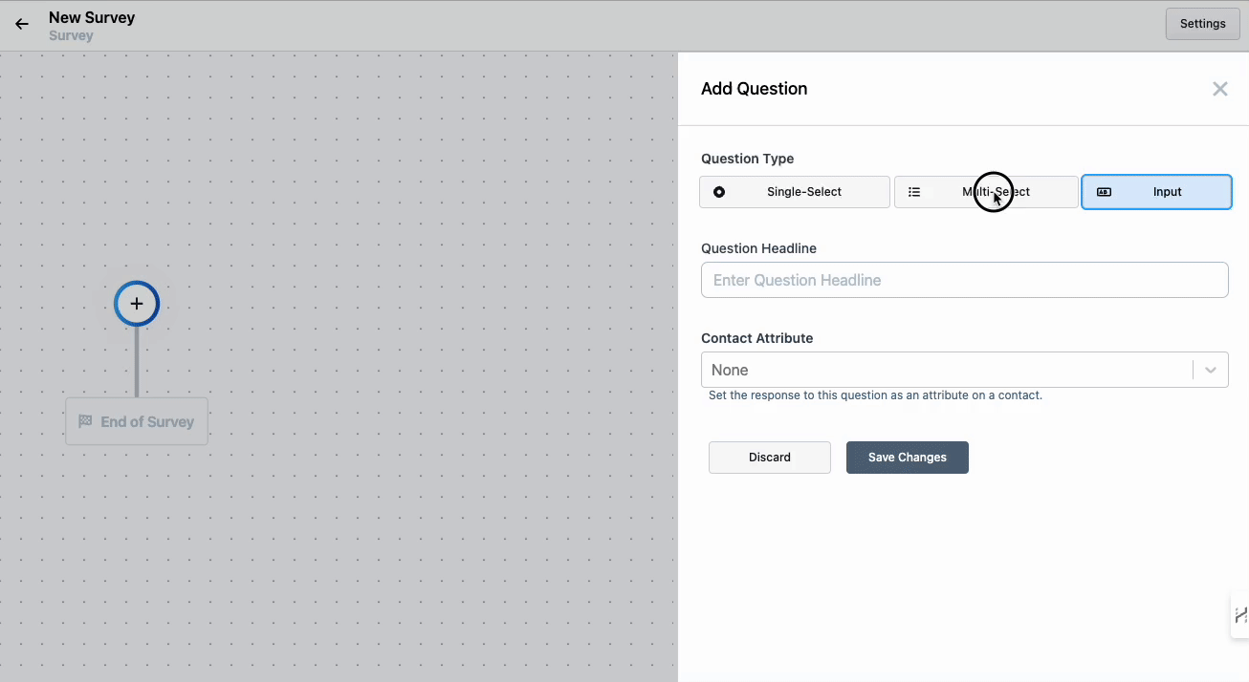Close the Add Question panel
Image resolution: width=1249 pixels, height=682 pixels.
coord(1219,89)
